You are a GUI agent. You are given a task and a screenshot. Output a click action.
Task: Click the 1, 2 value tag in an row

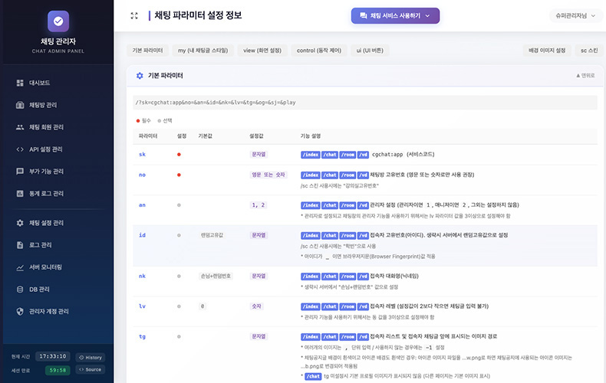pos(259,205)
